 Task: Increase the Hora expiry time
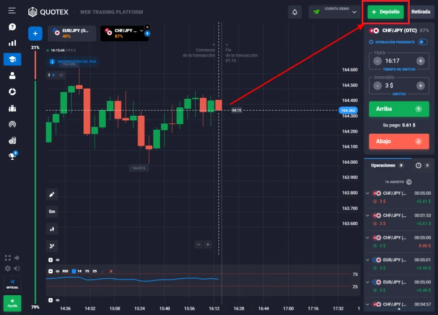coord(420,61)
